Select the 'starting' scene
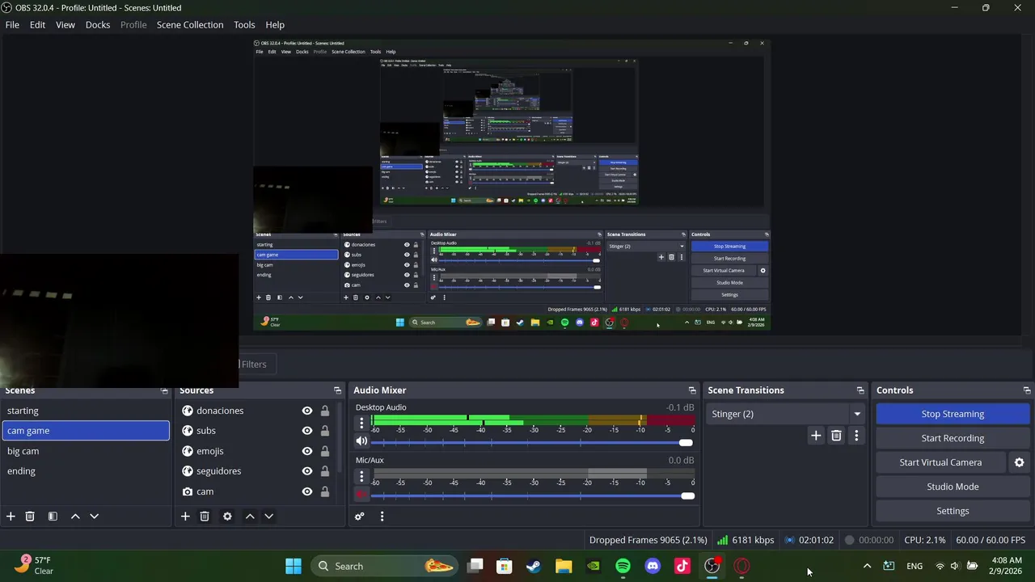The image size is (1035, 582). tap(85, 411)
